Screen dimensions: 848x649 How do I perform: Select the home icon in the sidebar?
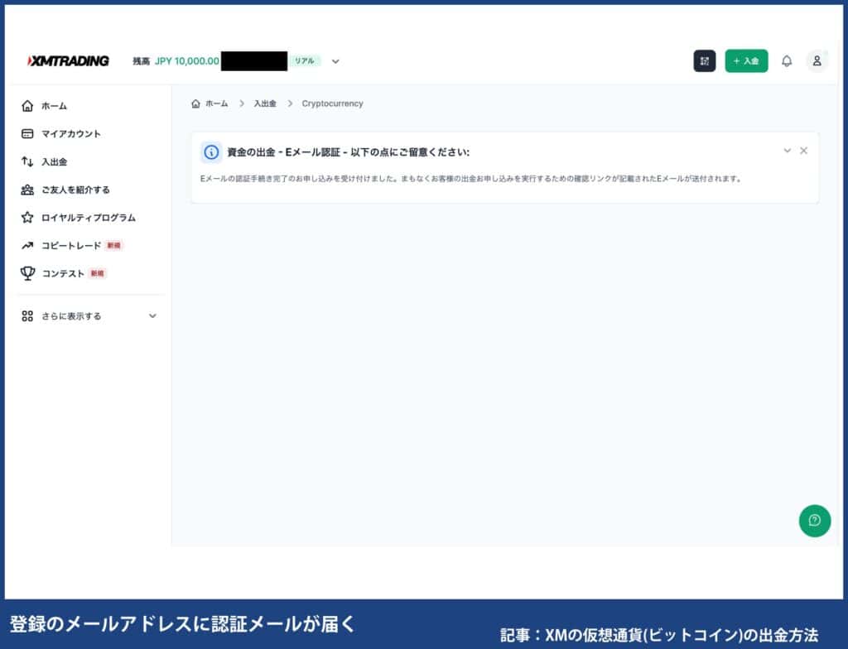(x=27, y=106)
